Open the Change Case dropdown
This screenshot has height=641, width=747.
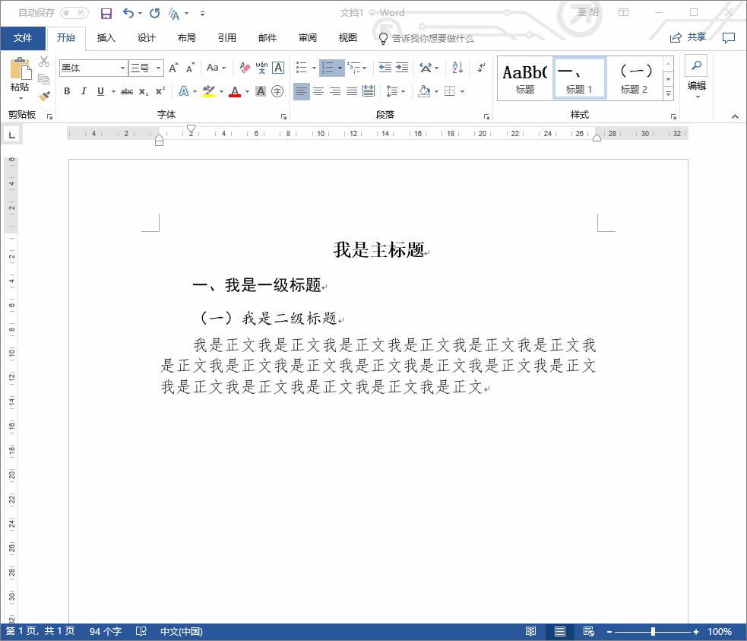pyautogui.click(x=215, y=68)
